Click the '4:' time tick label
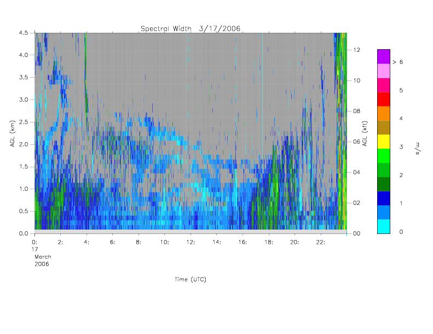Viewport: 433px width, 334px height. (86, 242)
